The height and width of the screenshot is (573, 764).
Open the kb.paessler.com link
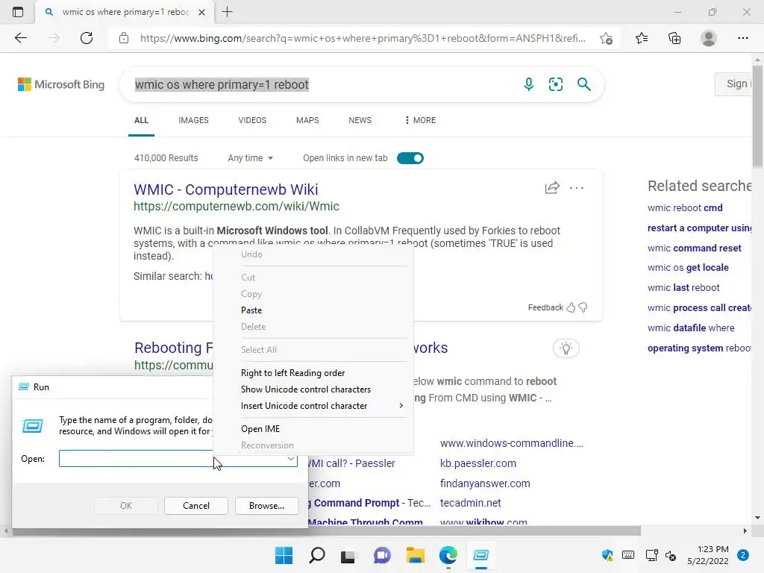478,463
